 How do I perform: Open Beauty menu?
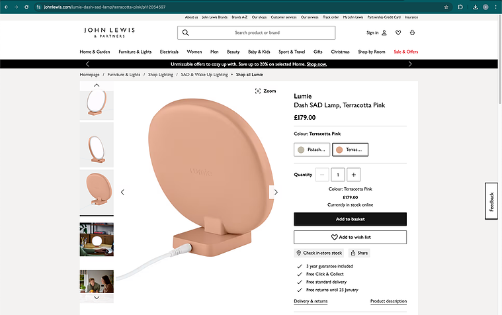coord(233,52)
